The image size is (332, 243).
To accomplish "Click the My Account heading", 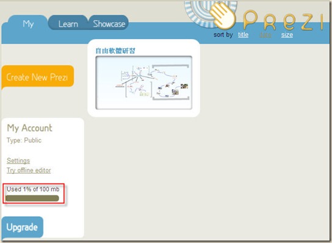I will (29, 128).
